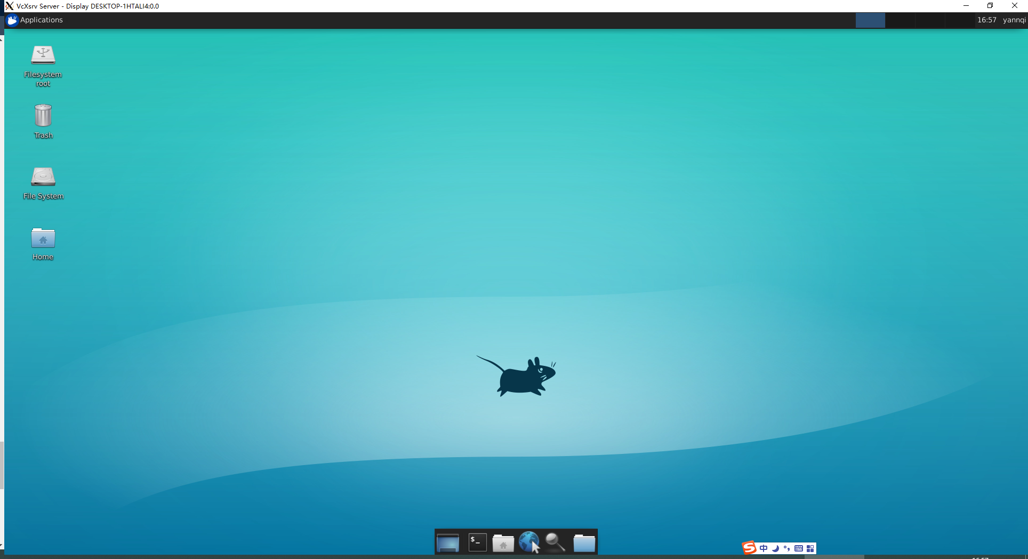Click the clock showing 16:57
The image size is (1028, 559).
coord(987,20)
